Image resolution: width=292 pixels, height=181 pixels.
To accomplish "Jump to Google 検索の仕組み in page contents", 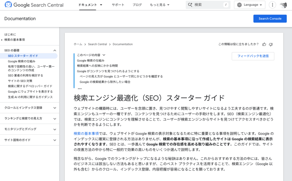I will [91, 61].
